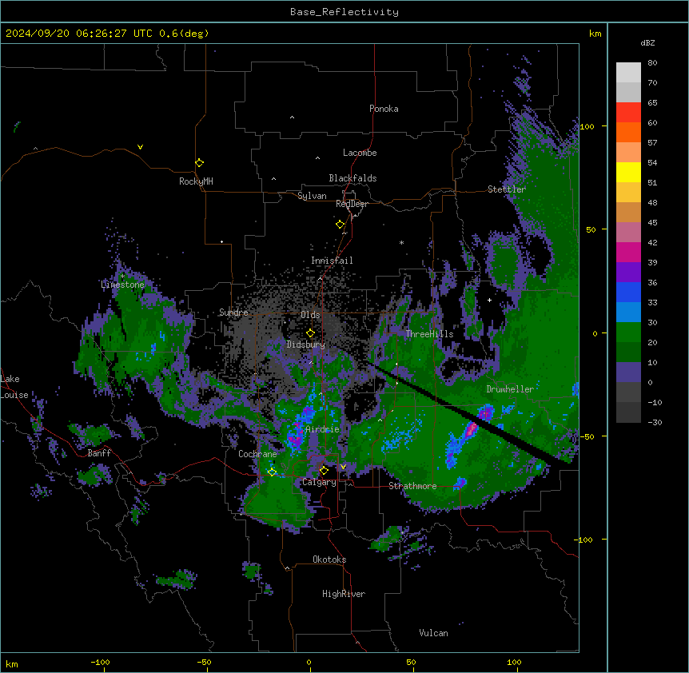Image resolution: width=689 pixels, height=673 pixels.
Task: Click the yellow marker below Cochrane
Action: click(272, 472)
